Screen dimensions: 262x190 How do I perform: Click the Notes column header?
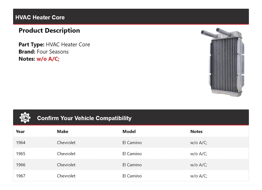pyautogui.click(x=196, y=131)
